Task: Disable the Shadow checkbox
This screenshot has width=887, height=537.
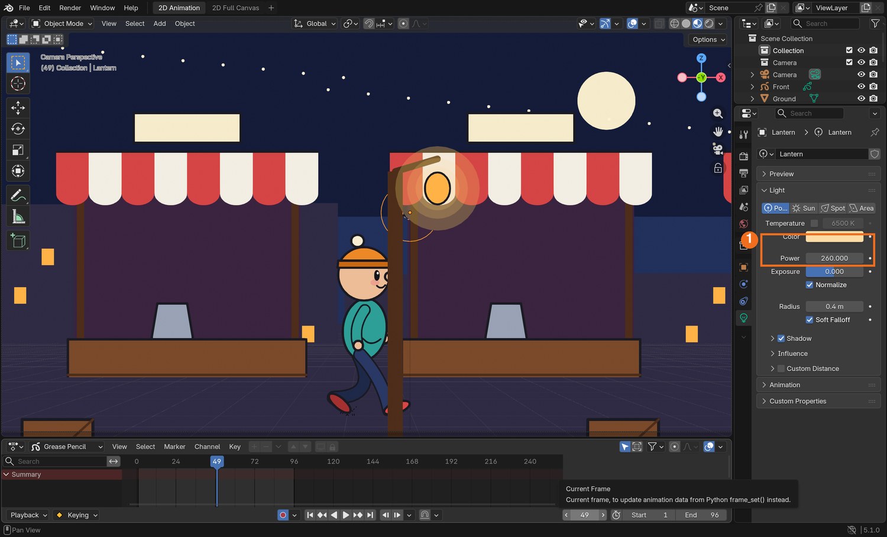Action: 781,339
